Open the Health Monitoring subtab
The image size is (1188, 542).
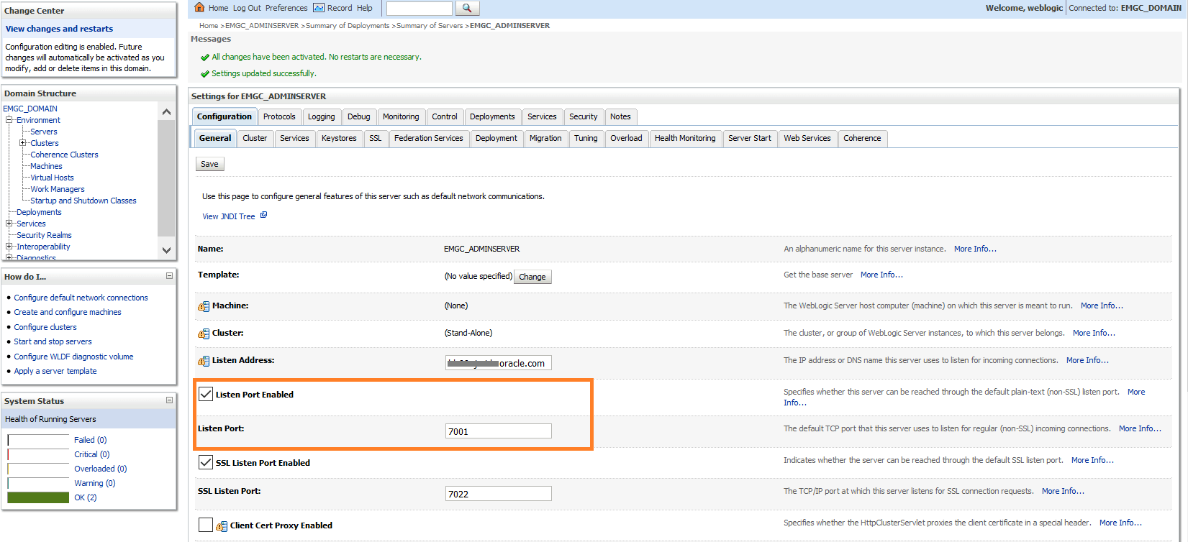685,138
